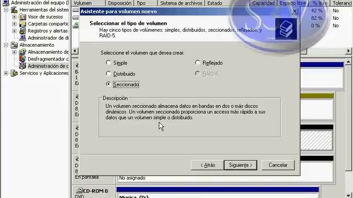The width and height of the screenshot is (353, 198).
Task: Collapse the Almacenamiento tree node
Action: tap(6, 45)
